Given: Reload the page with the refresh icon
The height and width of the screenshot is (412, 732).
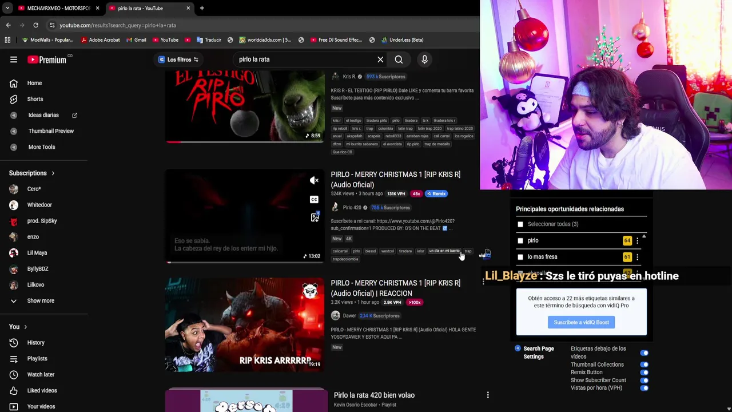Looking at the screenshot, I should tap(35, 25).
